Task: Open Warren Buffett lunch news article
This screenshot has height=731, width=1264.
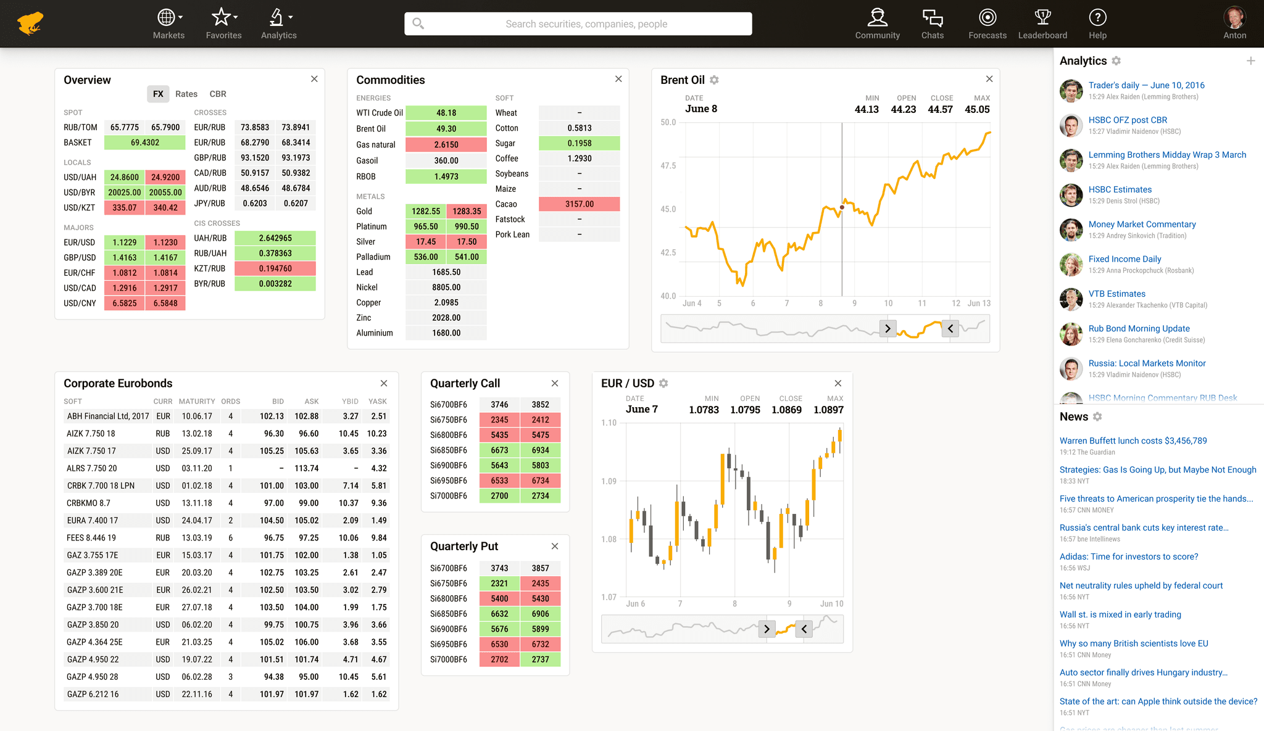Action: (x=1133, y=440)
